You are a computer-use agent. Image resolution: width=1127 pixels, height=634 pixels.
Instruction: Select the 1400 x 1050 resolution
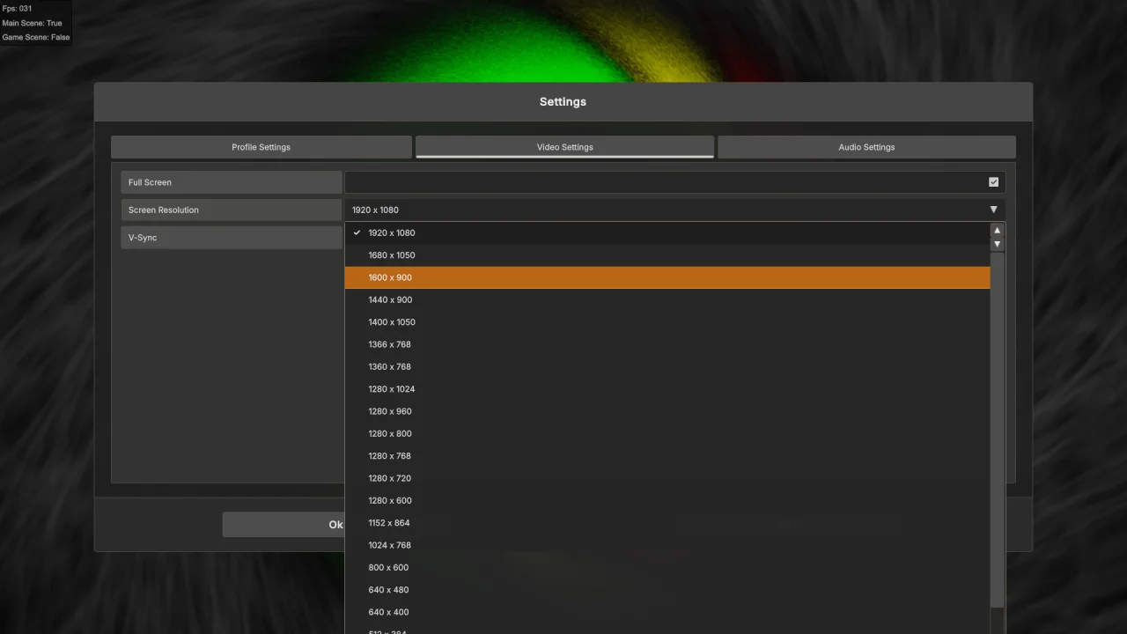[x=667, y=322]
